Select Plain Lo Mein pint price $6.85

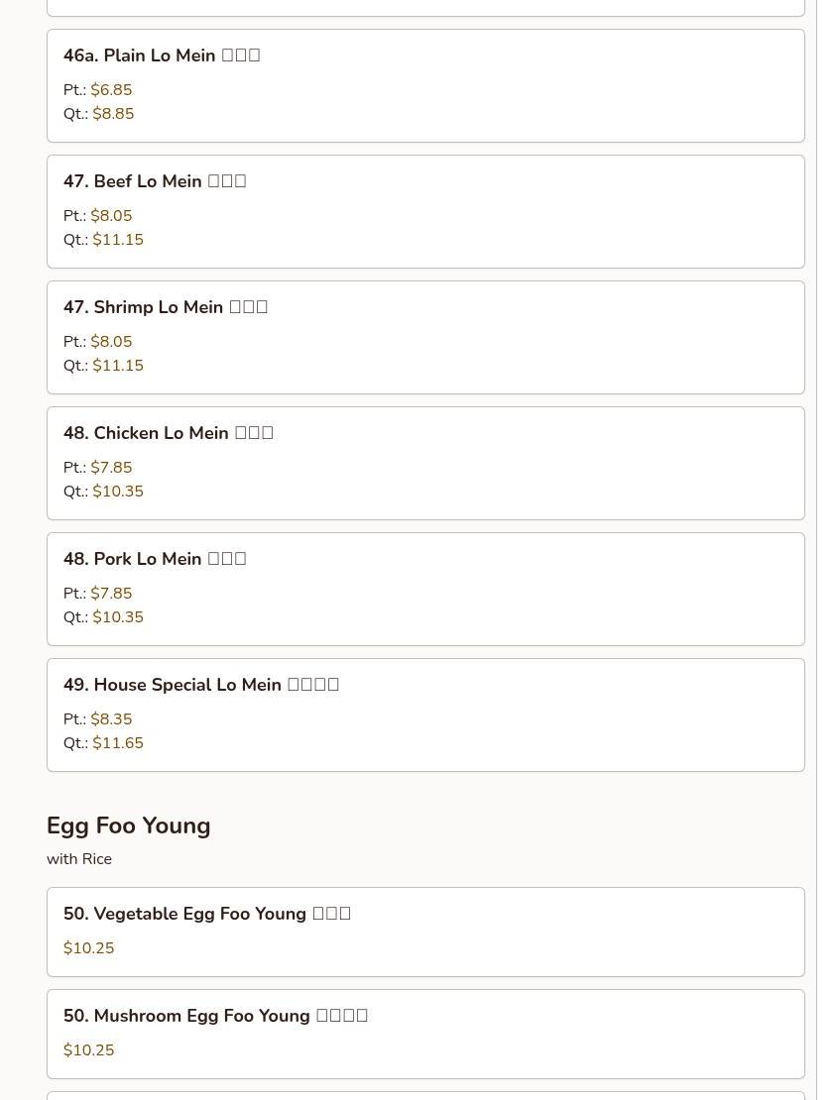111,90
